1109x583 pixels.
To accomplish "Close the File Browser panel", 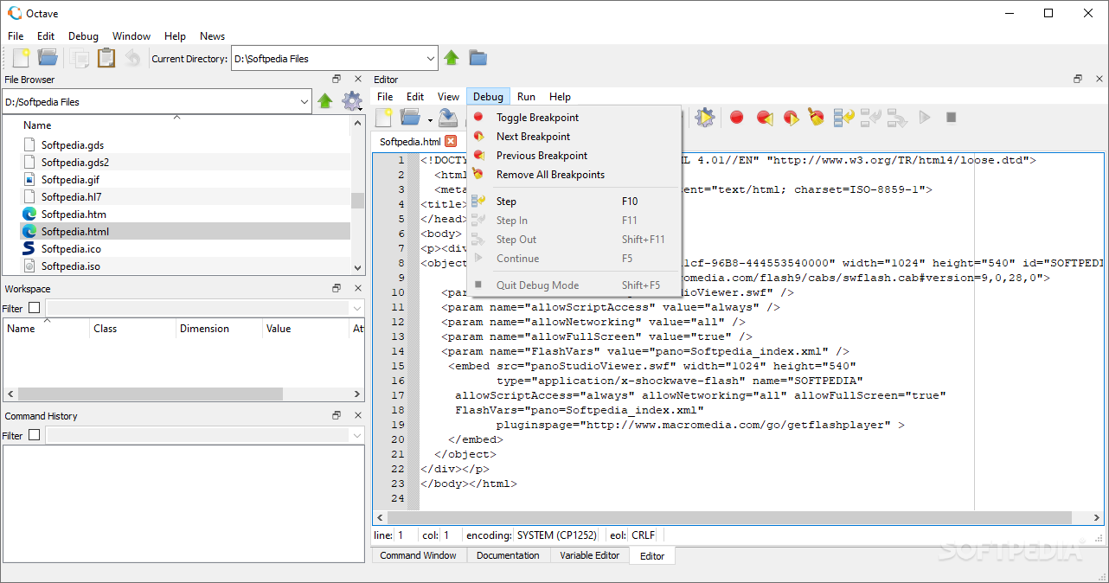I will point(357,80).
